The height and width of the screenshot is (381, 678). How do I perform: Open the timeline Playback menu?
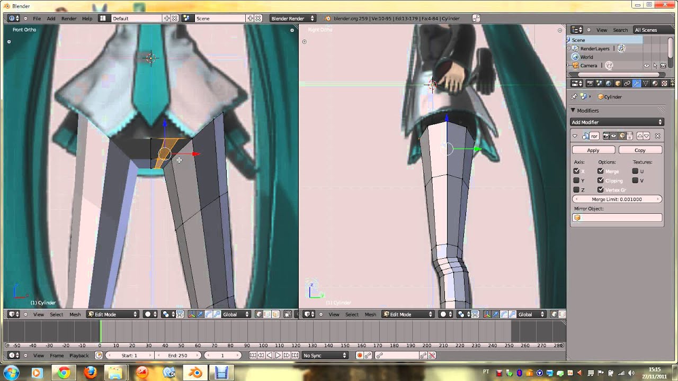tap(79, 356)
